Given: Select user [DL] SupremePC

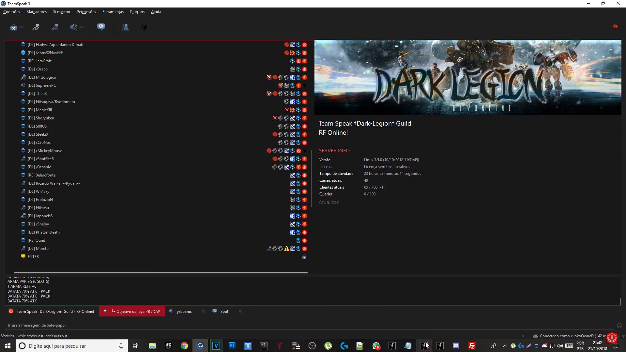Looking at the screenshot, I should (42, 85).
